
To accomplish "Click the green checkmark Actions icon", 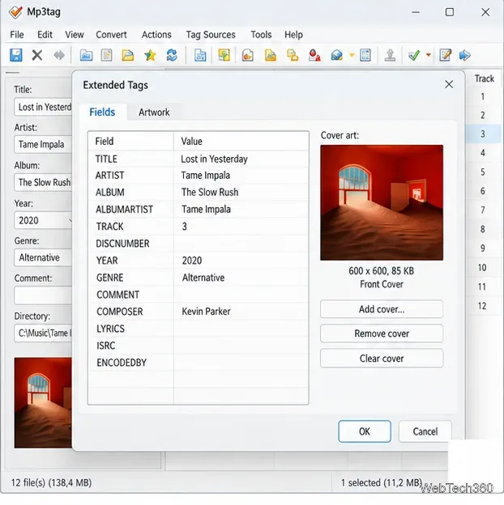I will point(414,55).
